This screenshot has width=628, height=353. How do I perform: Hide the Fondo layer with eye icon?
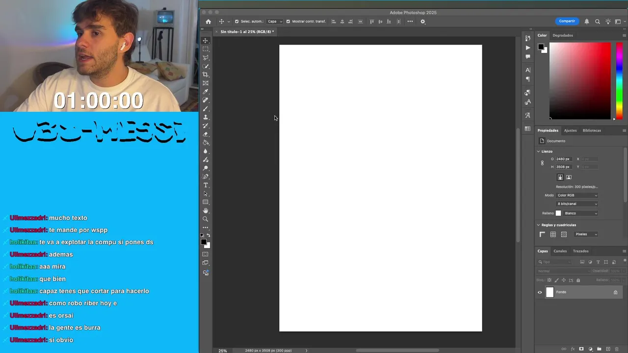540,293
